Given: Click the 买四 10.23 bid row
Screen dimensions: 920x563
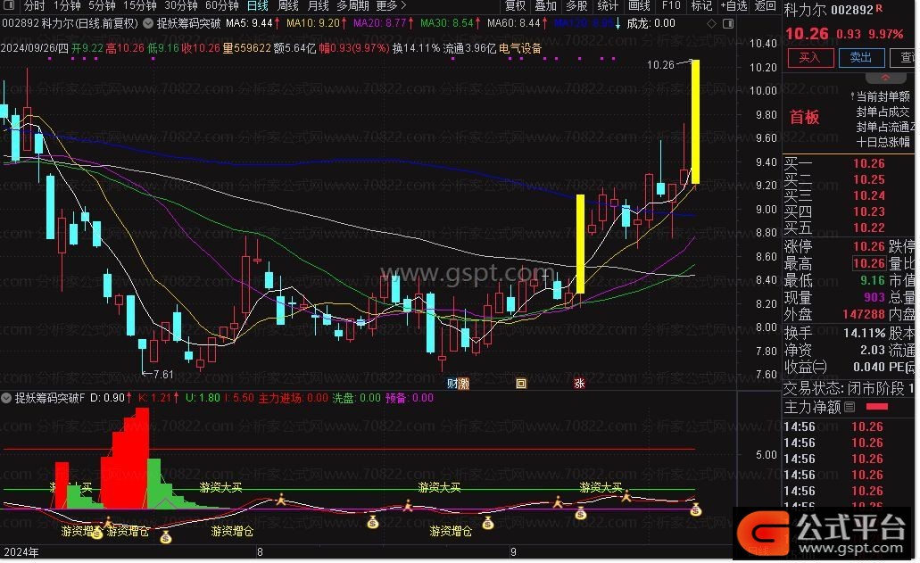Looking at the screenshot, I should click(x=835, y=211).
